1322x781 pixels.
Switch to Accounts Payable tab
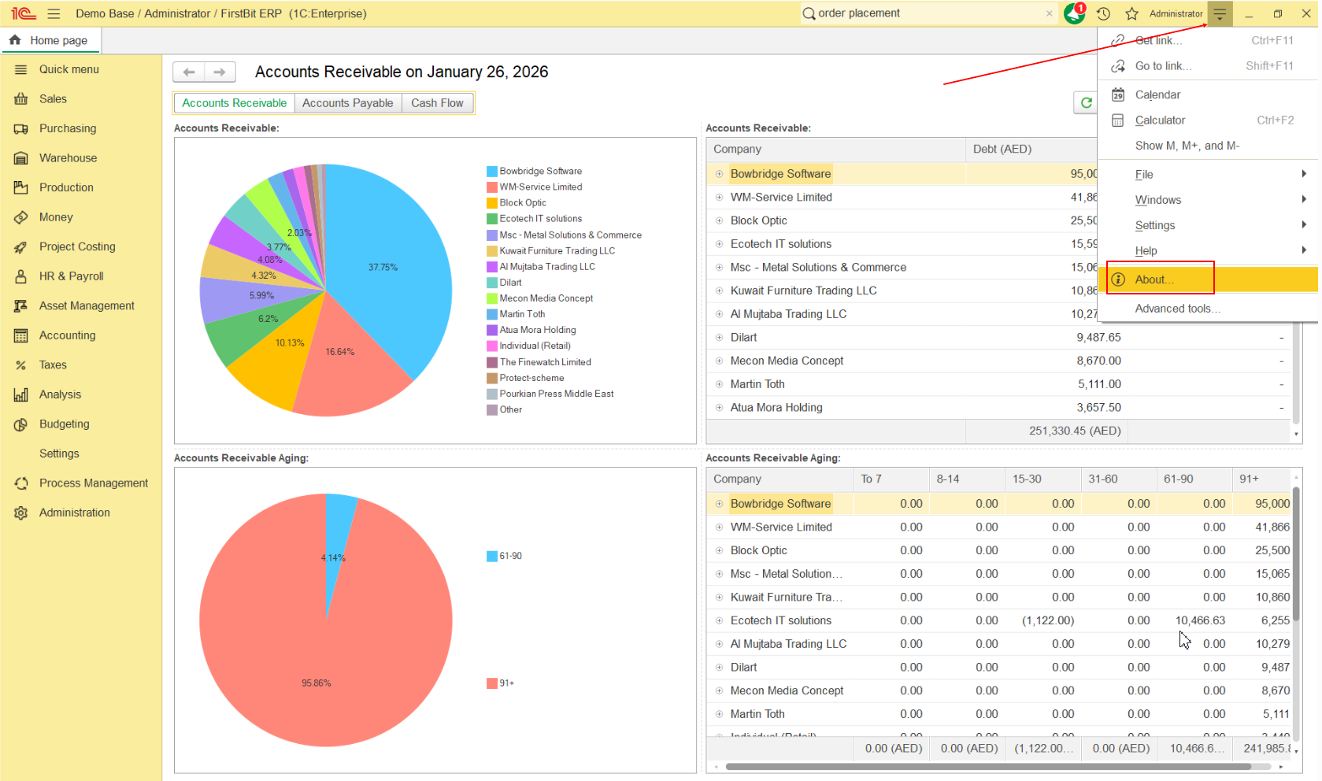(347, 103)
